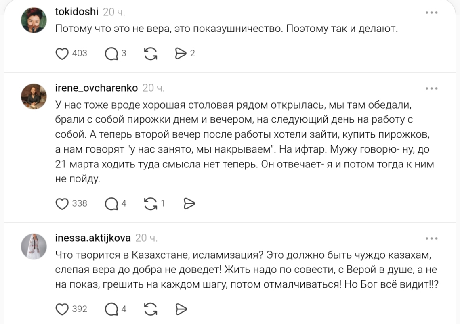
Task: Share tokidoshi's comment via send icon
Action: (x=181, y=53)
